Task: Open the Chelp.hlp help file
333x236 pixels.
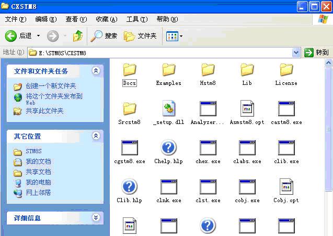Action: pyautogui.click(x=169, y=152)
